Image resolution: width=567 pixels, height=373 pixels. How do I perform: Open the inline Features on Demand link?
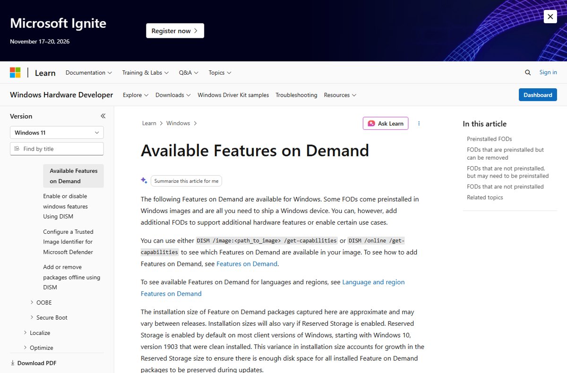pyautogui.click(x=247, y=264)
